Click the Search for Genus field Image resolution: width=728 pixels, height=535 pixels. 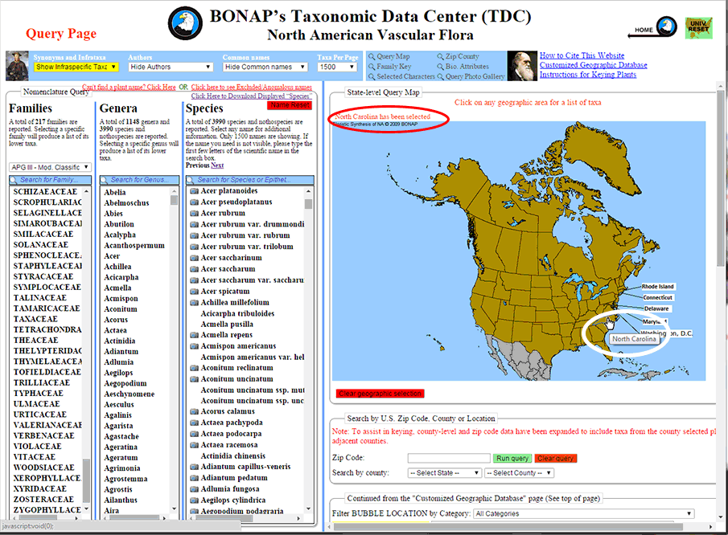(x=138, y=180)
